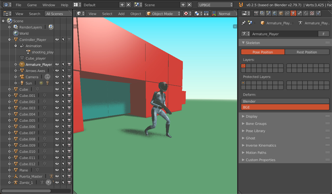Toggle the pin icon in properties breadcrumb
Image resolution: width=332 pixels, height=194 pixels.
tap(243, 23)
